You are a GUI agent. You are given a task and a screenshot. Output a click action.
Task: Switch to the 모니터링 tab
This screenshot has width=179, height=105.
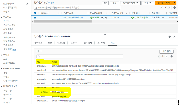coord(101,43)
